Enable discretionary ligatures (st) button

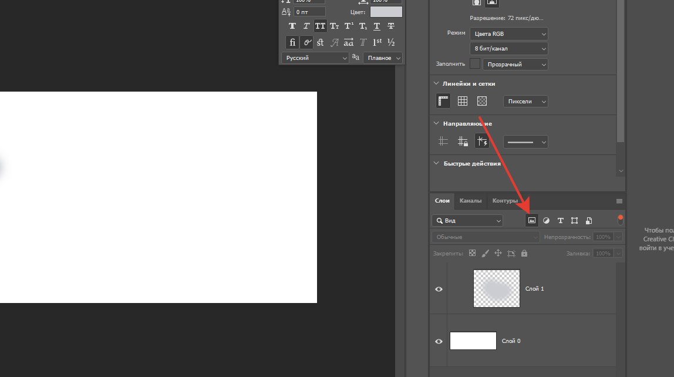pyautogui.click(x=320, y=42)
